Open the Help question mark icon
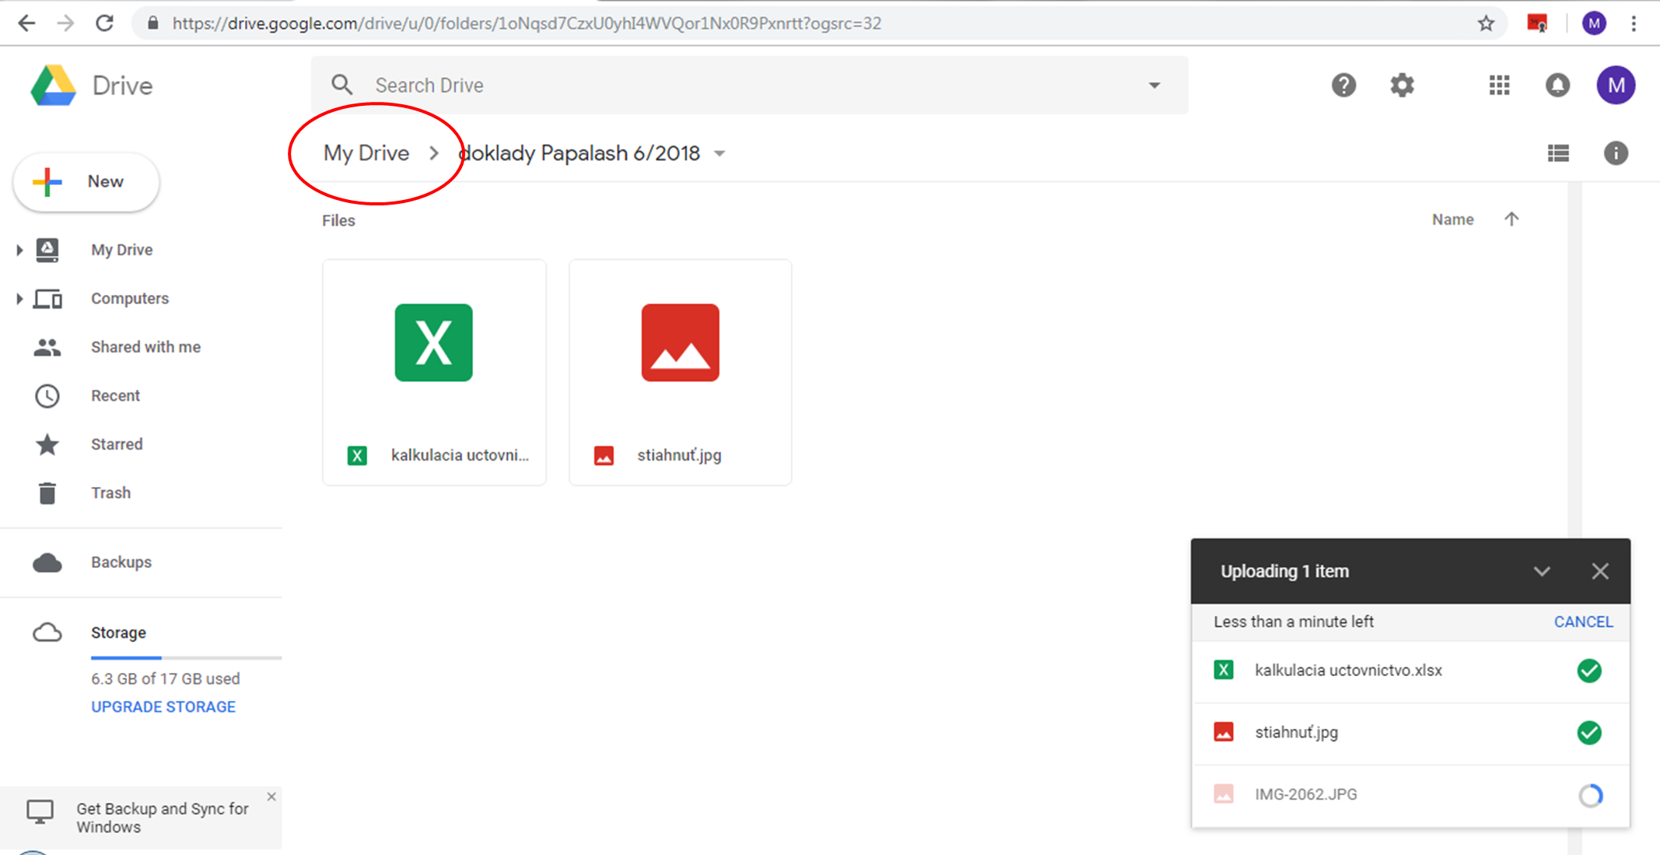The width and height of the screenshot is (1660, 855). [1343, 85]
